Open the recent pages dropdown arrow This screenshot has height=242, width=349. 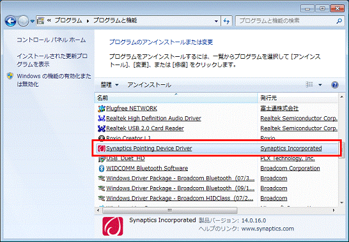33,21
